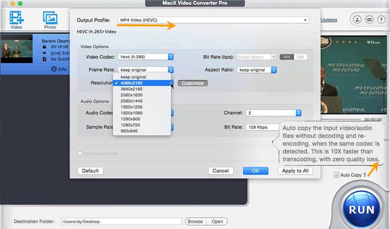The width and height of the screenshot is (390, 229).
Task: Open the Video Codec dropdown
Action: tap(145, 57)
